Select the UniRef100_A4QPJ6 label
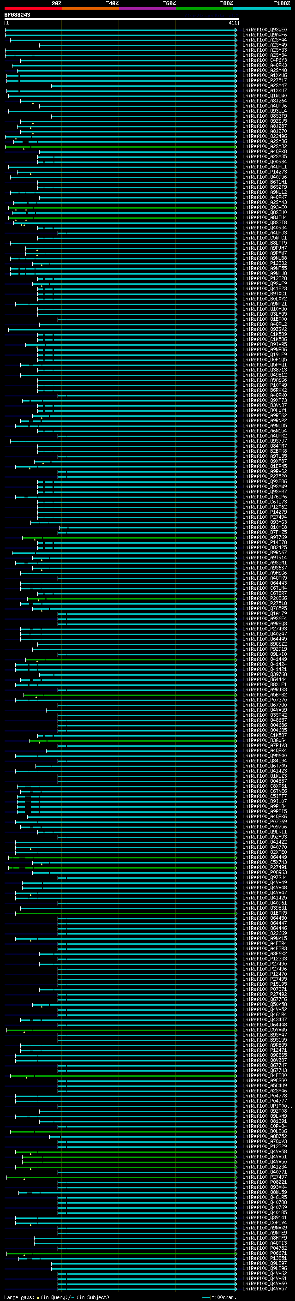Screen dimensions: 295x1301 [264, 106]
